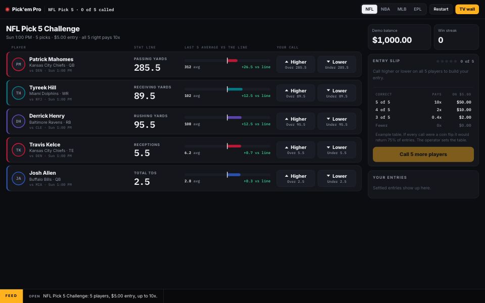This screenshot has height=303, width=485.
Task: Call Higher on Josh Allen total TDs
Action: click(x=296, y=178)
